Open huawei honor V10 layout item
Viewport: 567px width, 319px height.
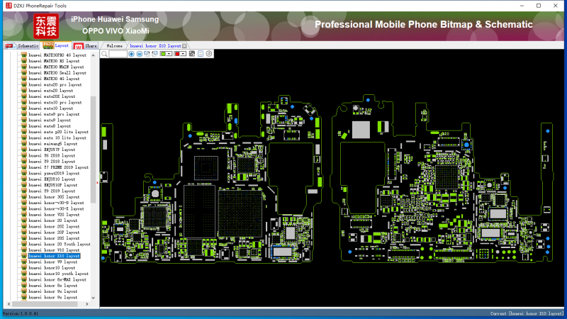pos(54,250)
